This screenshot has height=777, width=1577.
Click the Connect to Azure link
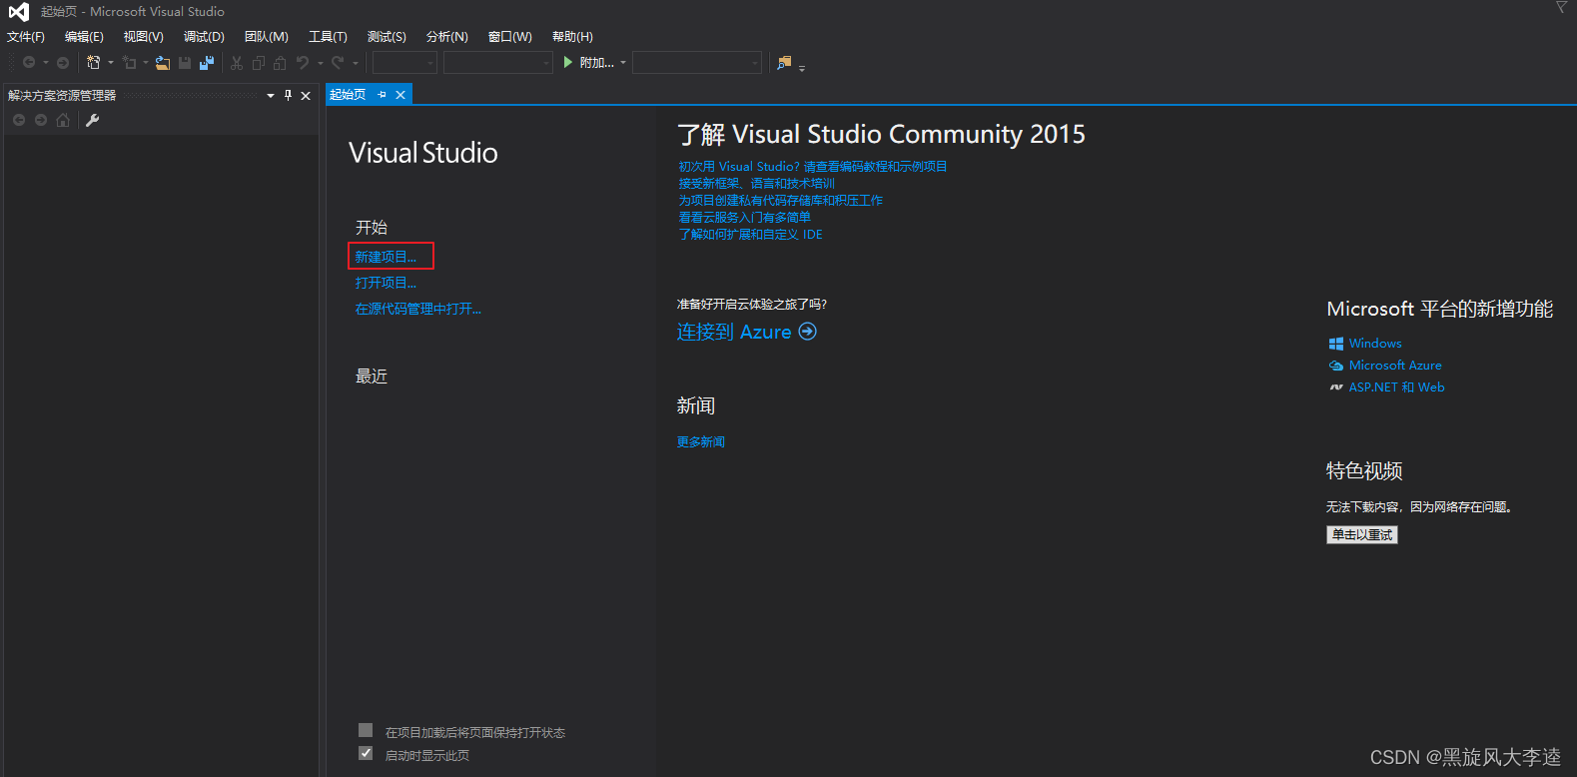[x=734, y=332]
